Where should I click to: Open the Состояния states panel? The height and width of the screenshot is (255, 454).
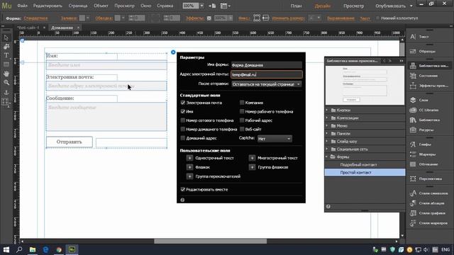413,76
